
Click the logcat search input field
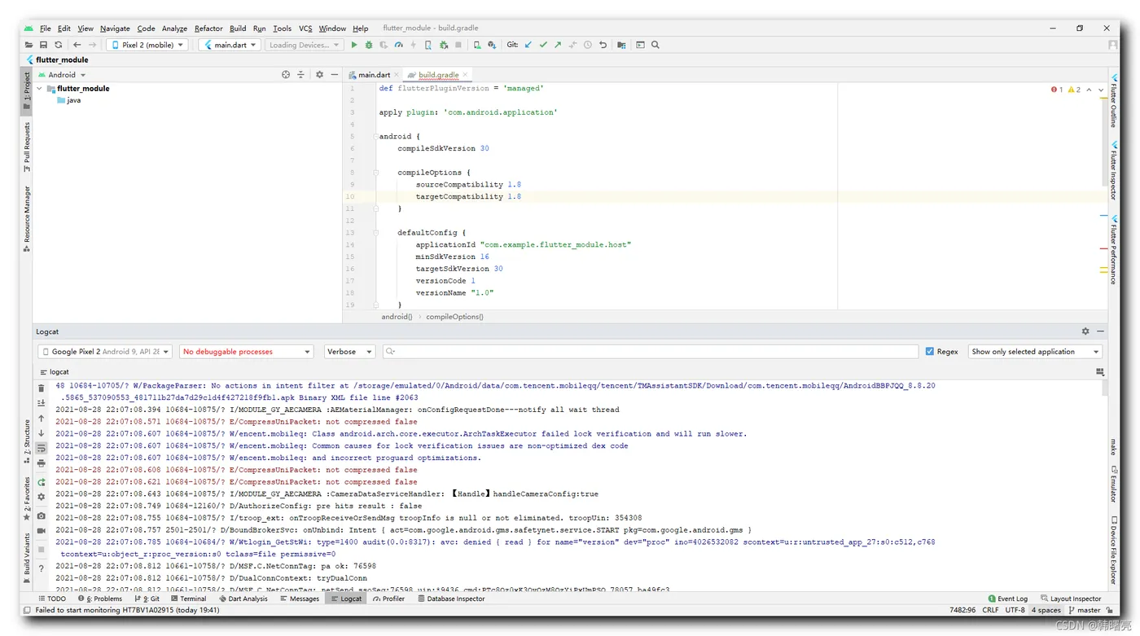point(650,352)
